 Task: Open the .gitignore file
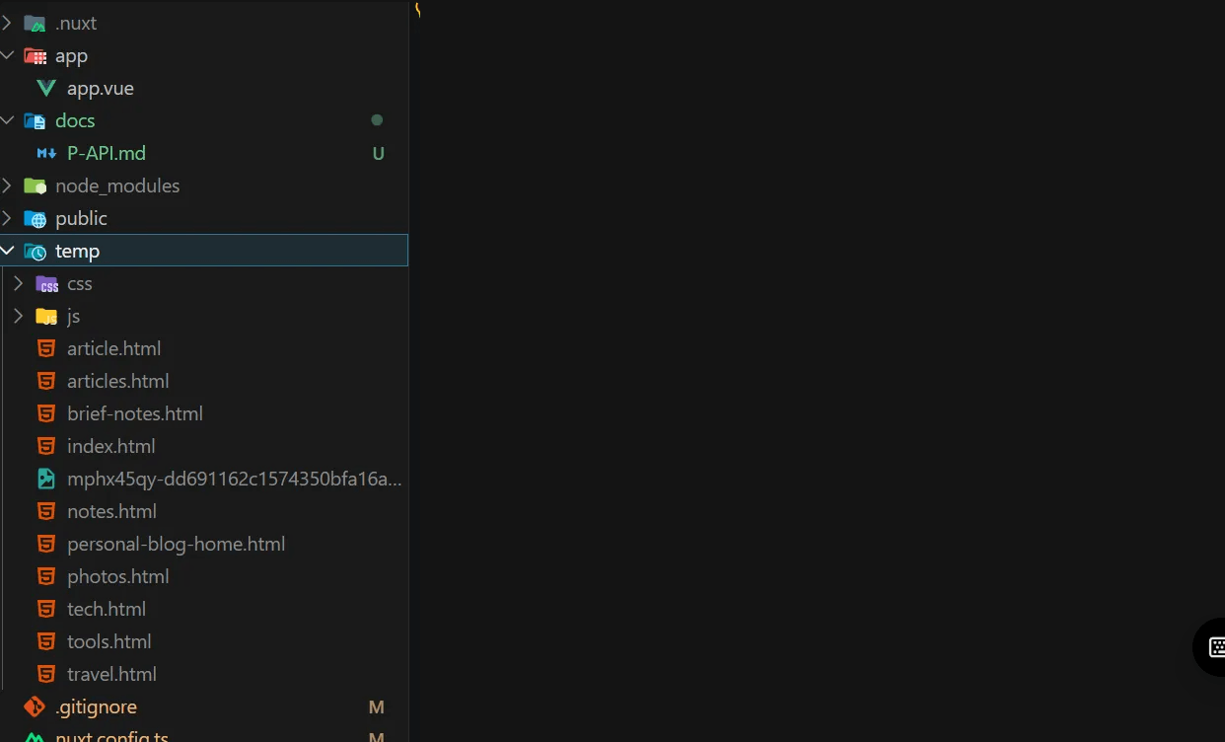97,706
